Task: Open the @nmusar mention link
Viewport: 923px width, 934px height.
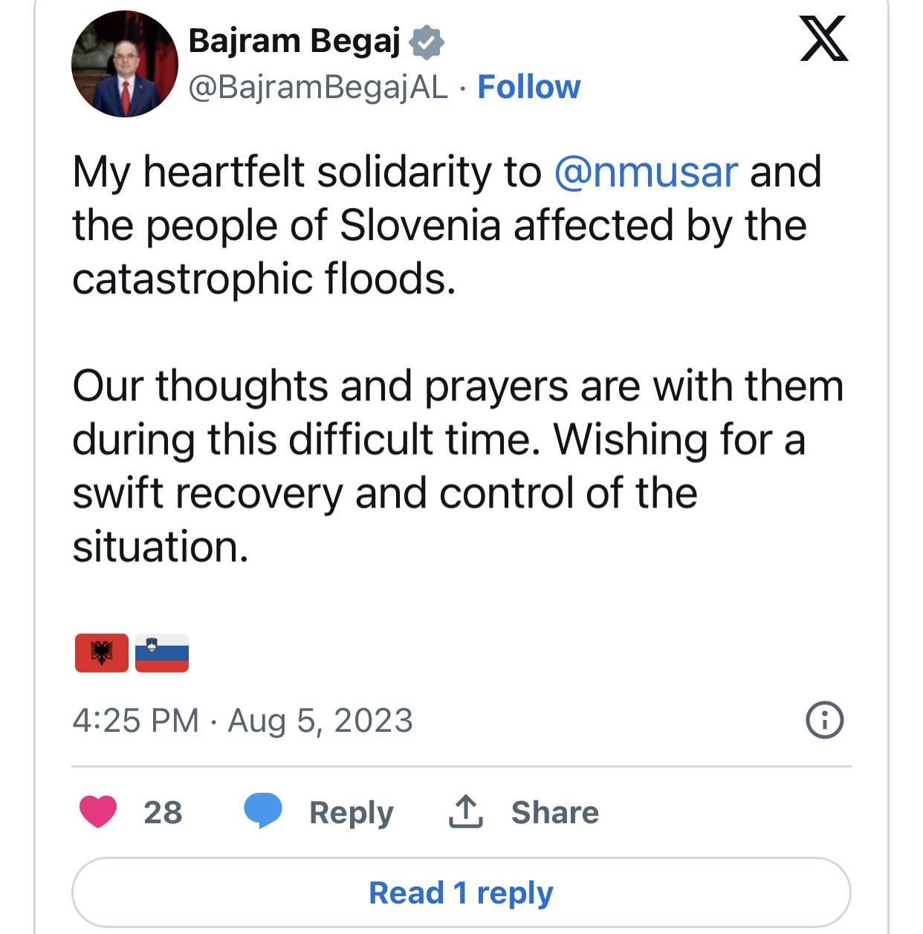Action: pos(646,172)
